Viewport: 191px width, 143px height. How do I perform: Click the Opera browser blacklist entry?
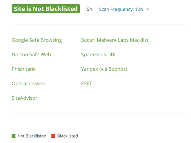(29, 83)
